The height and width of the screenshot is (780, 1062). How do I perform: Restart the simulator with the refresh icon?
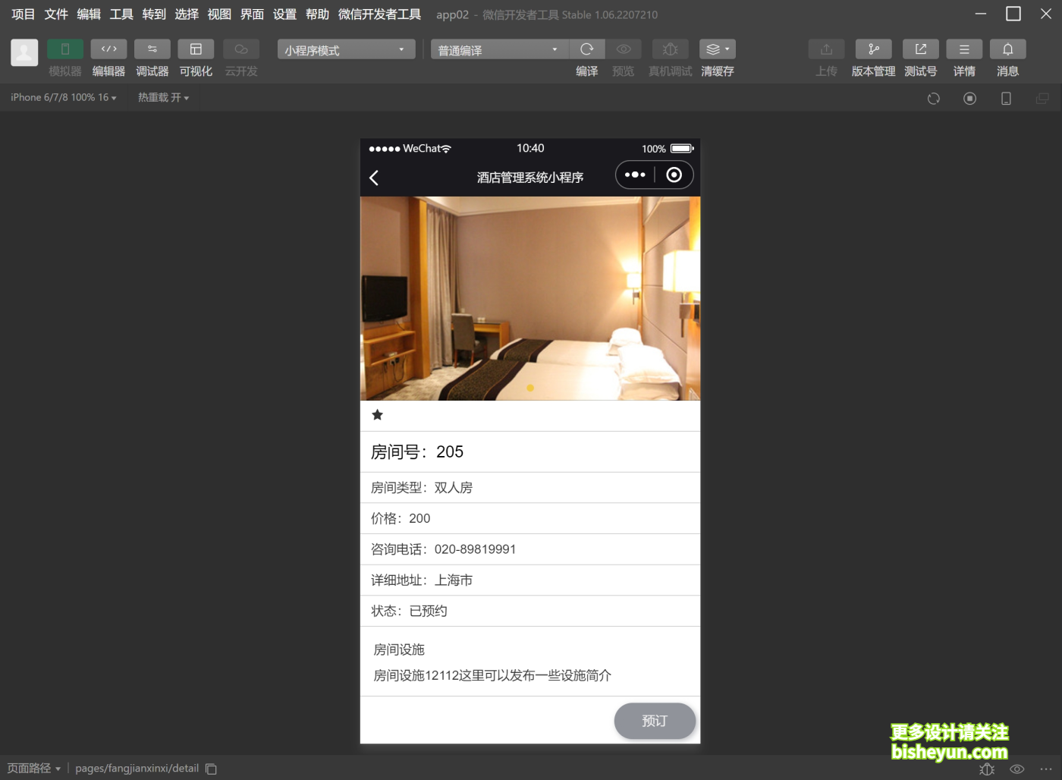pos(933,98)
